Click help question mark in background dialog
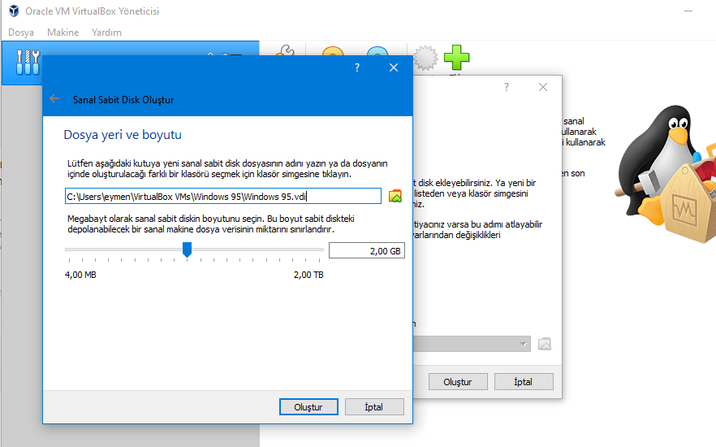The image size is (716, 447). pyautogui.click(x=506, y=87)
